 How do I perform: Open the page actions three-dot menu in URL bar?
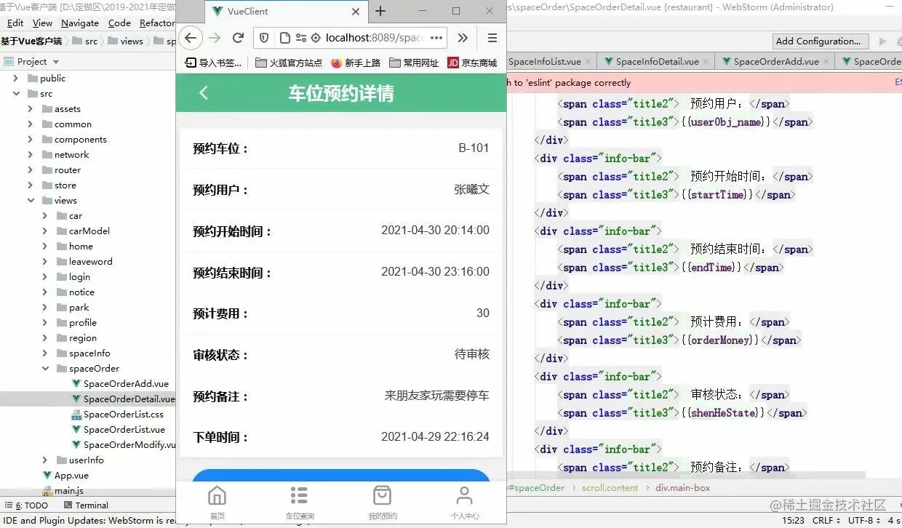436,38
